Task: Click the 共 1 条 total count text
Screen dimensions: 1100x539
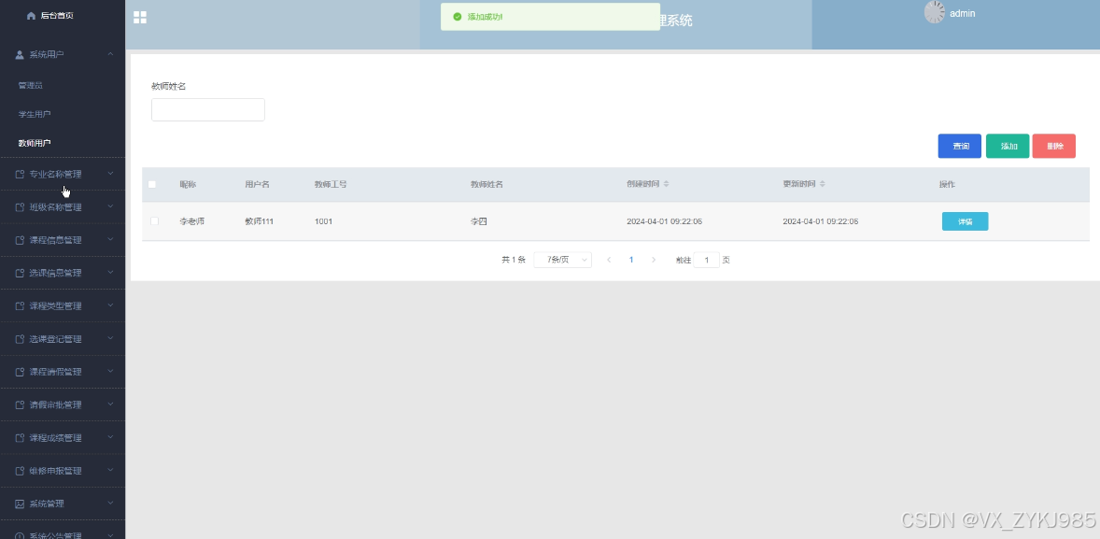Action: [514, 260]
